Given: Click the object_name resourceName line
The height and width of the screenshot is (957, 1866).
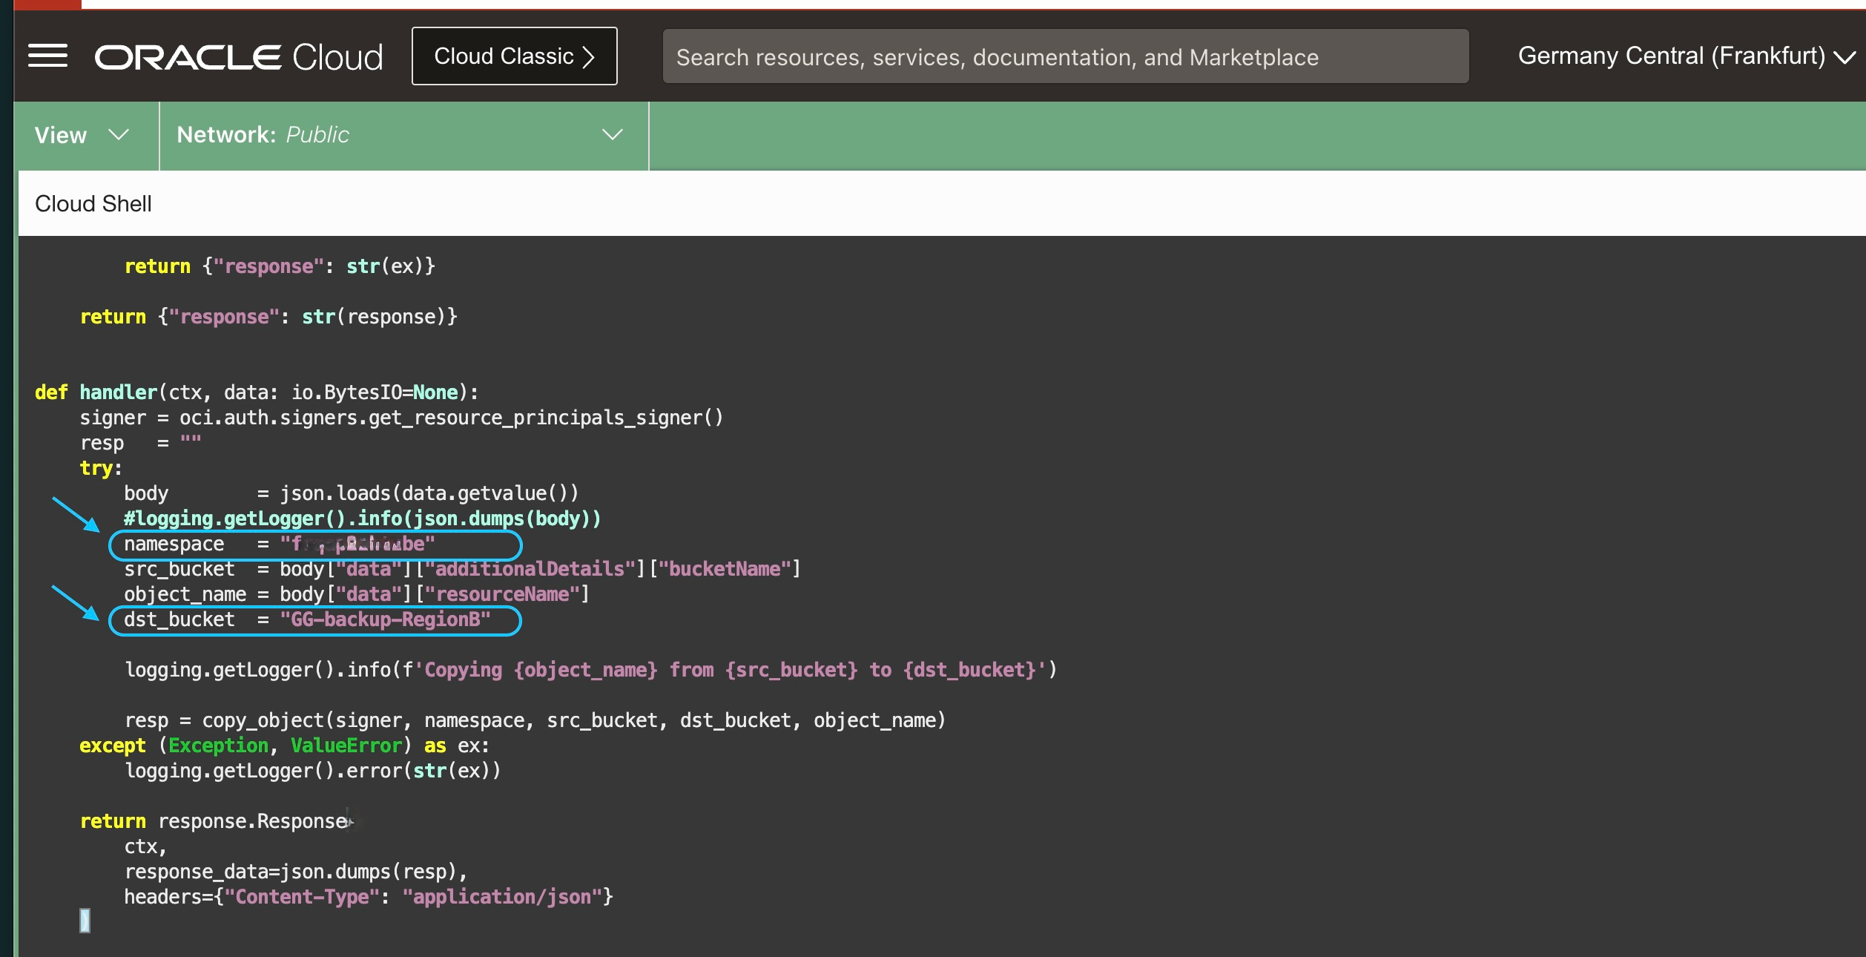Looking at the screenshot, I should [356, 595].
